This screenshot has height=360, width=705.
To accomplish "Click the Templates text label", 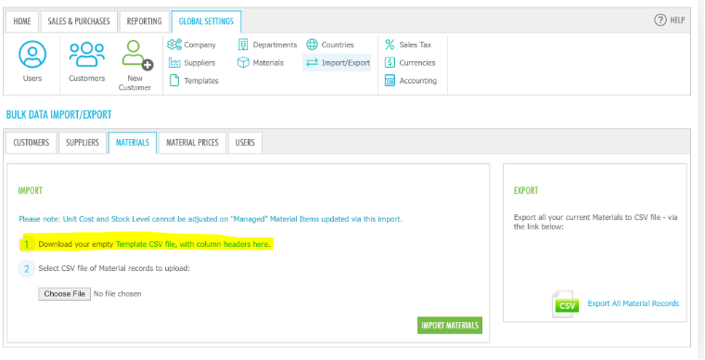I will coord(201,81).
